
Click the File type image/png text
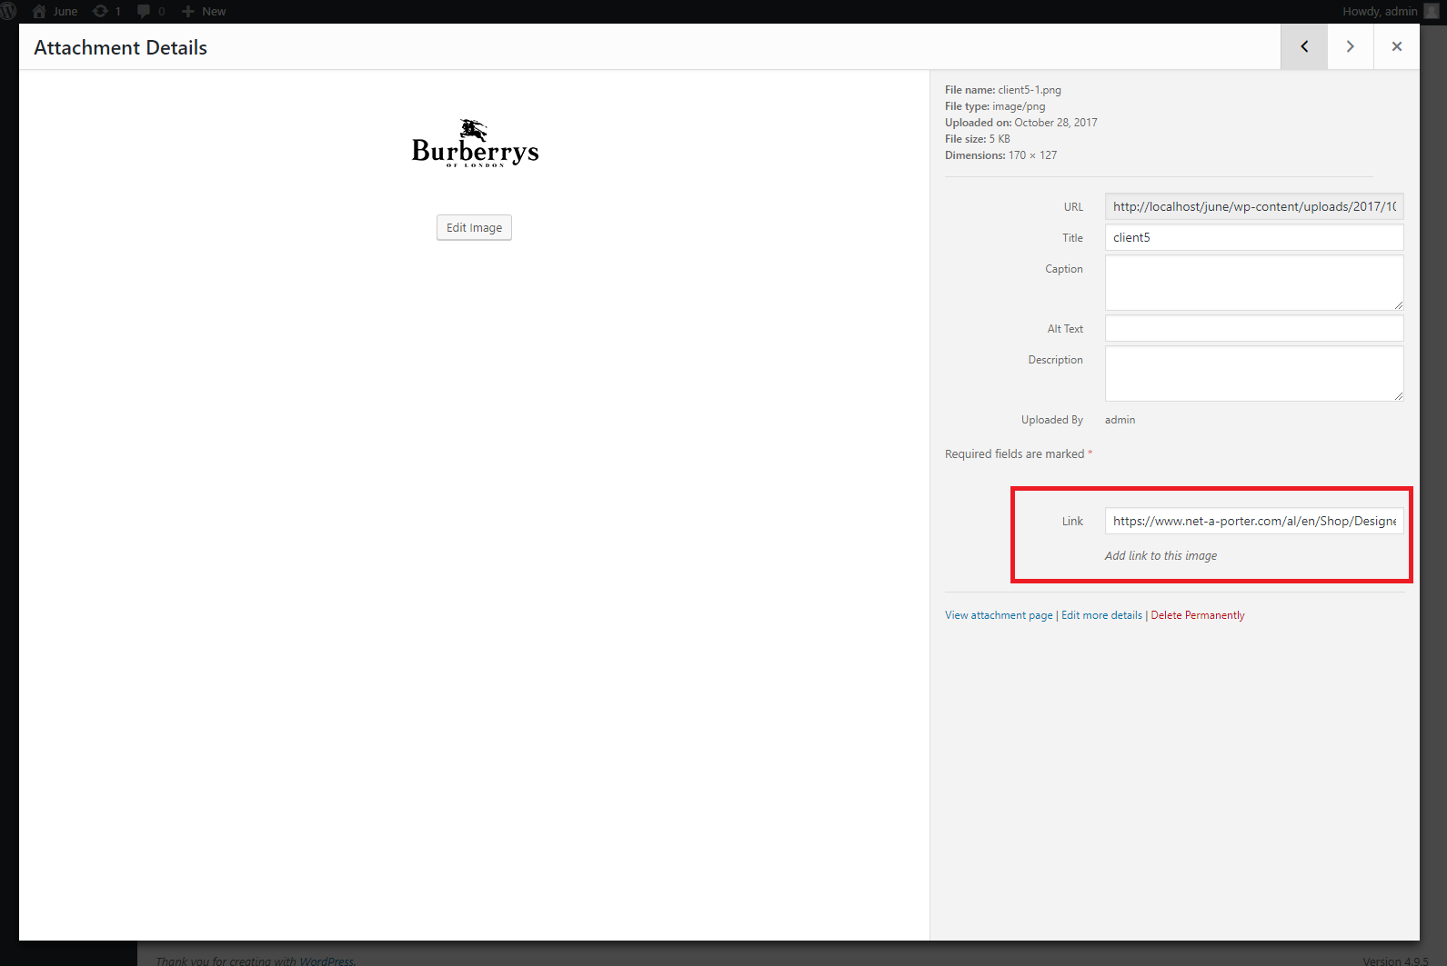[x=995, y=106]
